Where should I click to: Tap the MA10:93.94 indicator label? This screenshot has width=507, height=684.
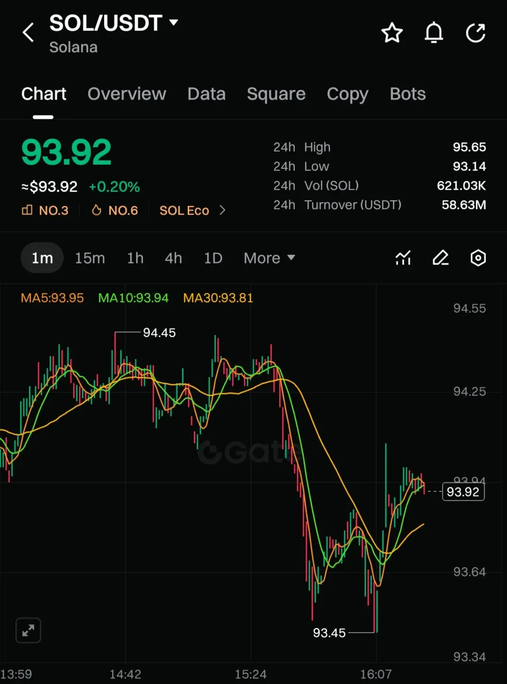point(133,298)
